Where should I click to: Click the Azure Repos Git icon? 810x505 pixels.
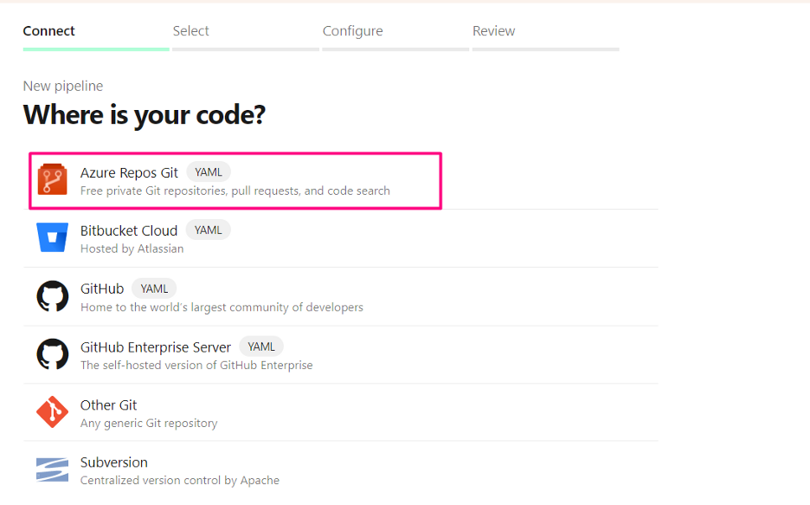pyautogui.click(x=52, y=180)
